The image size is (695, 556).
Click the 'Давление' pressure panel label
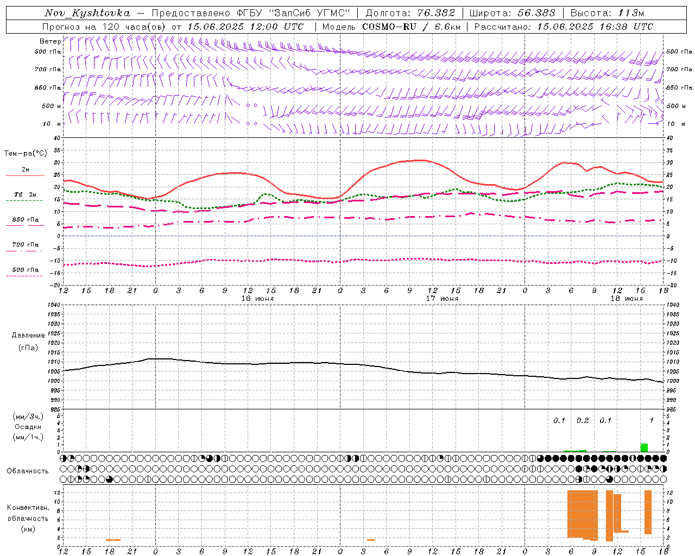[28, 336]
